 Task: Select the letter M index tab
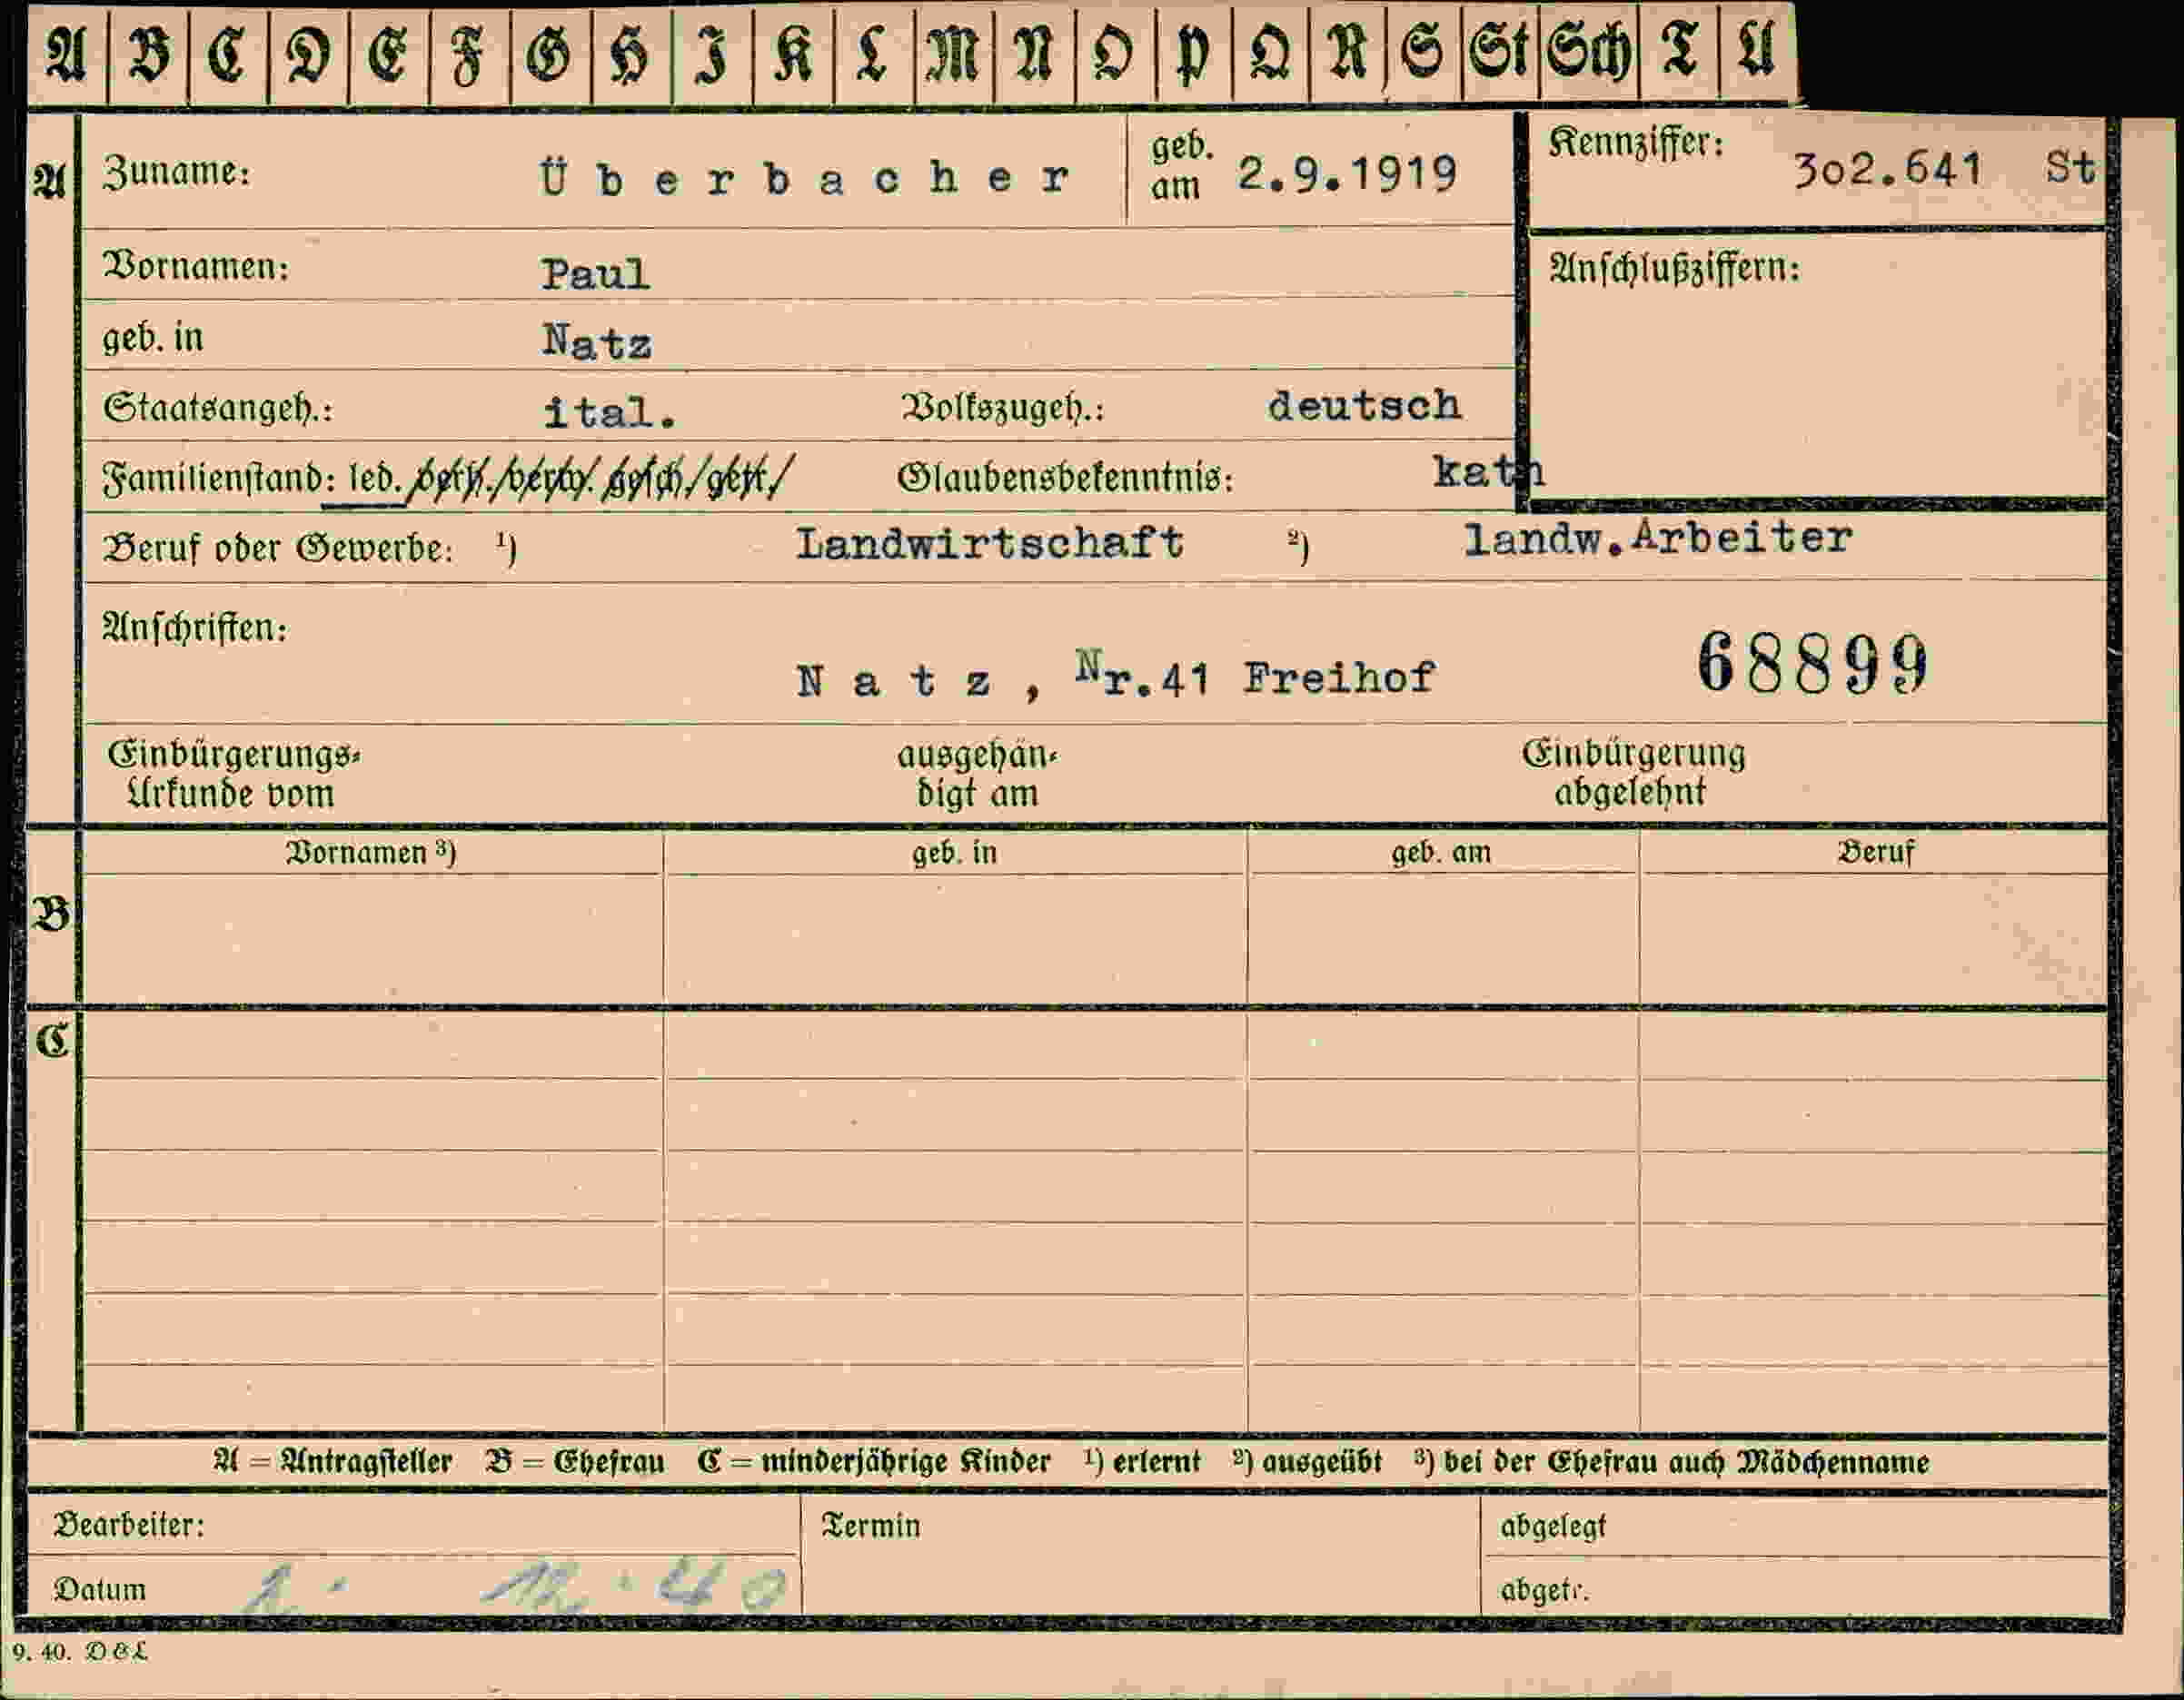click(954, 55)
